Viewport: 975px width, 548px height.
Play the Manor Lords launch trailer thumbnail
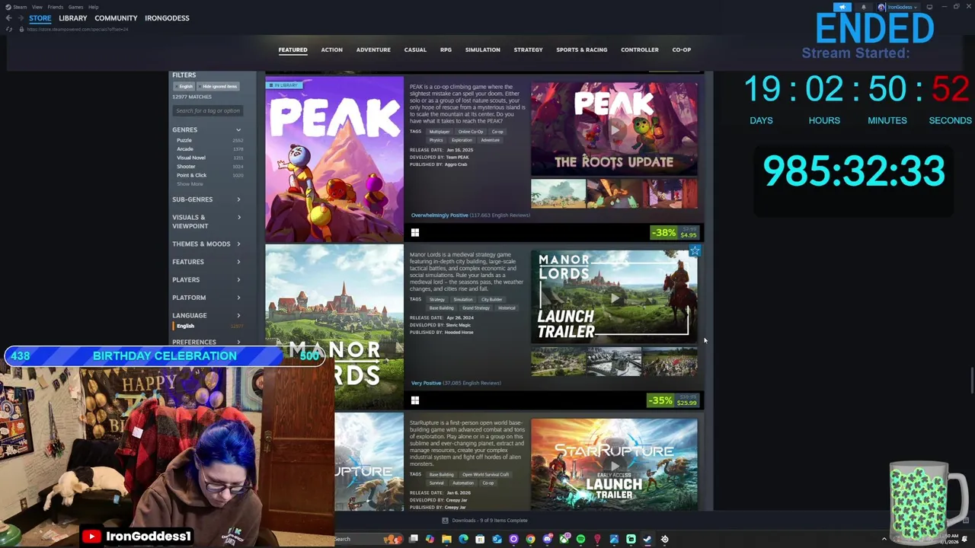click(x=614, y=297)
